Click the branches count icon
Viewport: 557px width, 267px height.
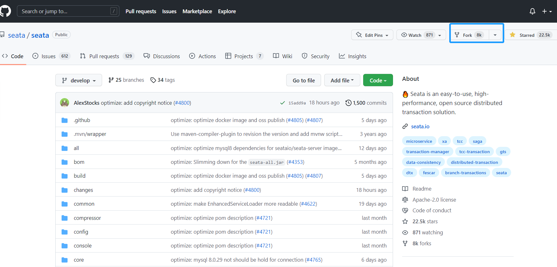[111, 80]
